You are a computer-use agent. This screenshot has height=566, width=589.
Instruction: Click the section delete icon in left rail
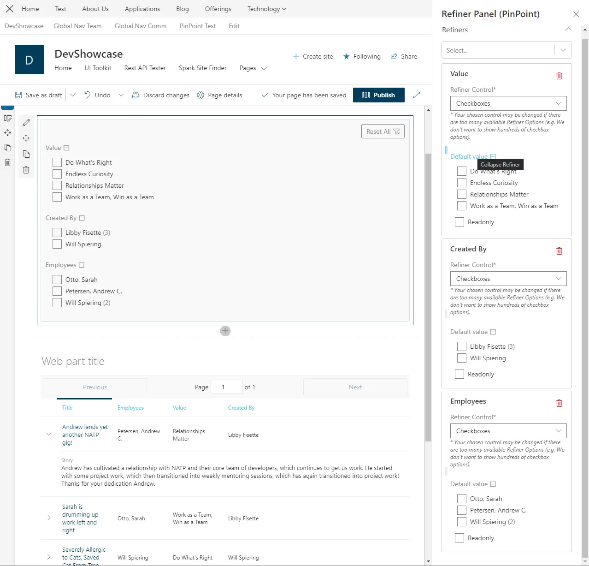pos(8,162)
